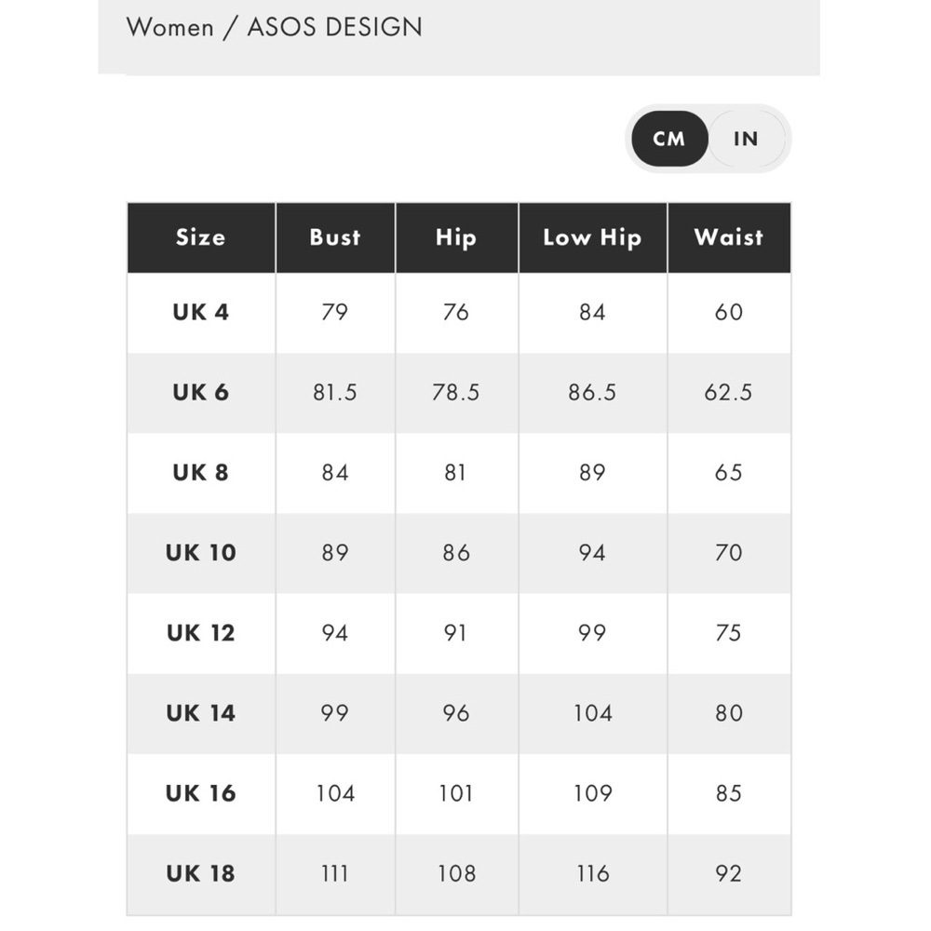Switch measurement units to IN
Screen dimensions: 931x931
[x=746, y=139]
